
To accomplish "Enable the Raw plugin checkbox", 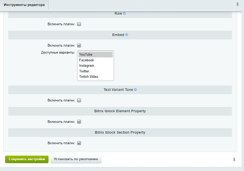I will coord(79,24).
